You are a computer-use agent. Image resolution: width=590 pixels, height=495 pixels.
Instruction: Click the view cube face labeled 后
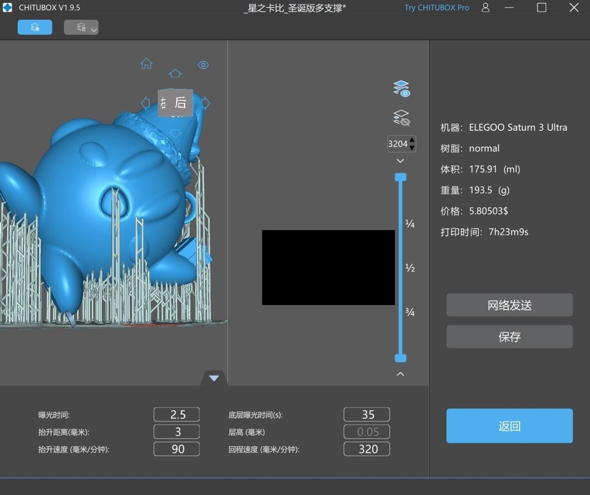(180, 103)
